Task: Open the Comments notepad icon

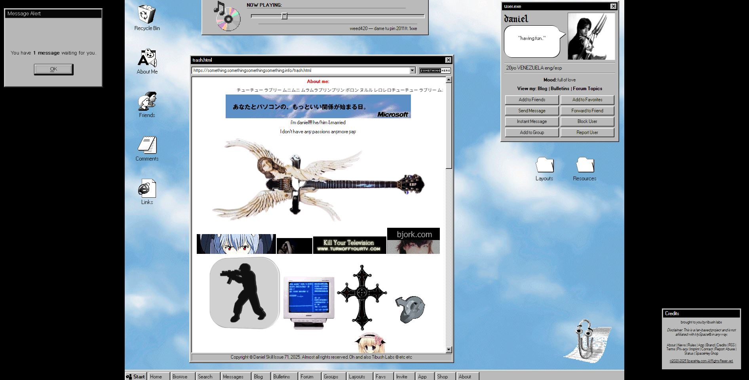Action: (x=147, y=148)
